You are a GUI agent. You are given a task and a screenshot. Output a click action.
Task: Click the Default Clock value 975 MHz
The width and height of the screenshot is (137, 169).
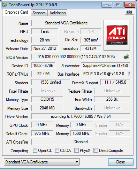click(x=42, y=133)
